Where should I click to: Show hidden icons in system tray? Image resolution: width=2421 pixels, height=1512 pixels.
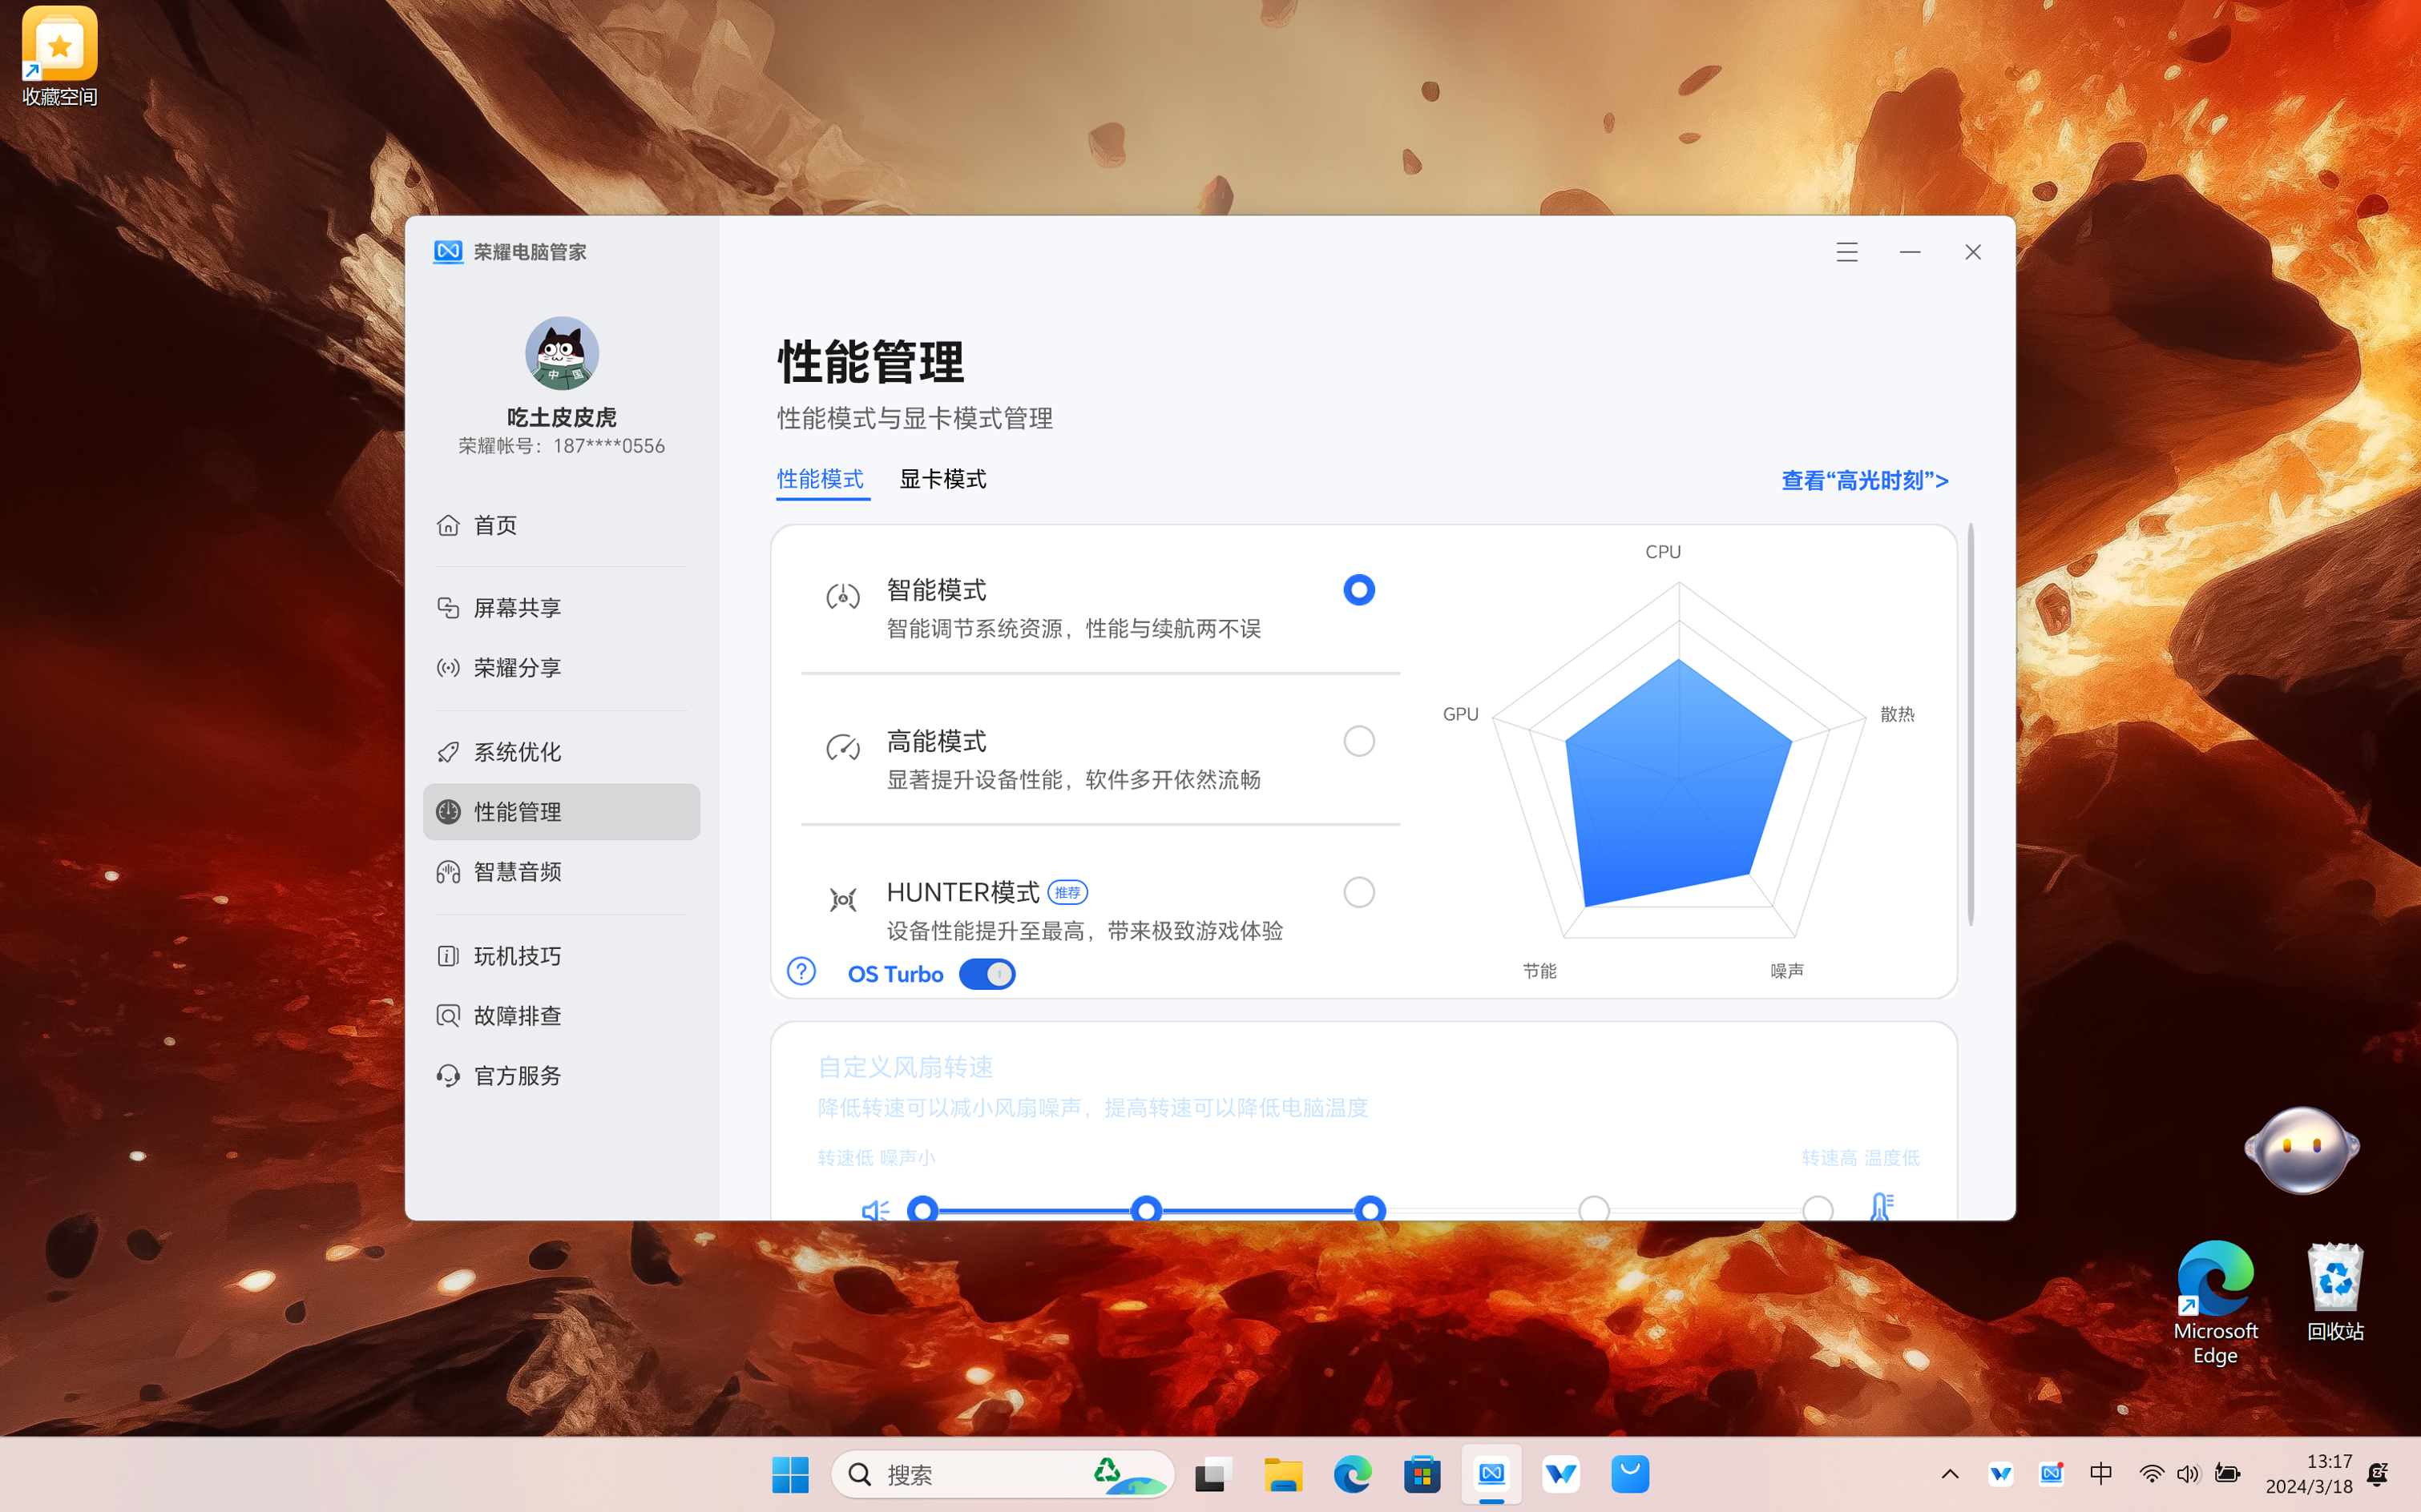tap(1950, 1473)
